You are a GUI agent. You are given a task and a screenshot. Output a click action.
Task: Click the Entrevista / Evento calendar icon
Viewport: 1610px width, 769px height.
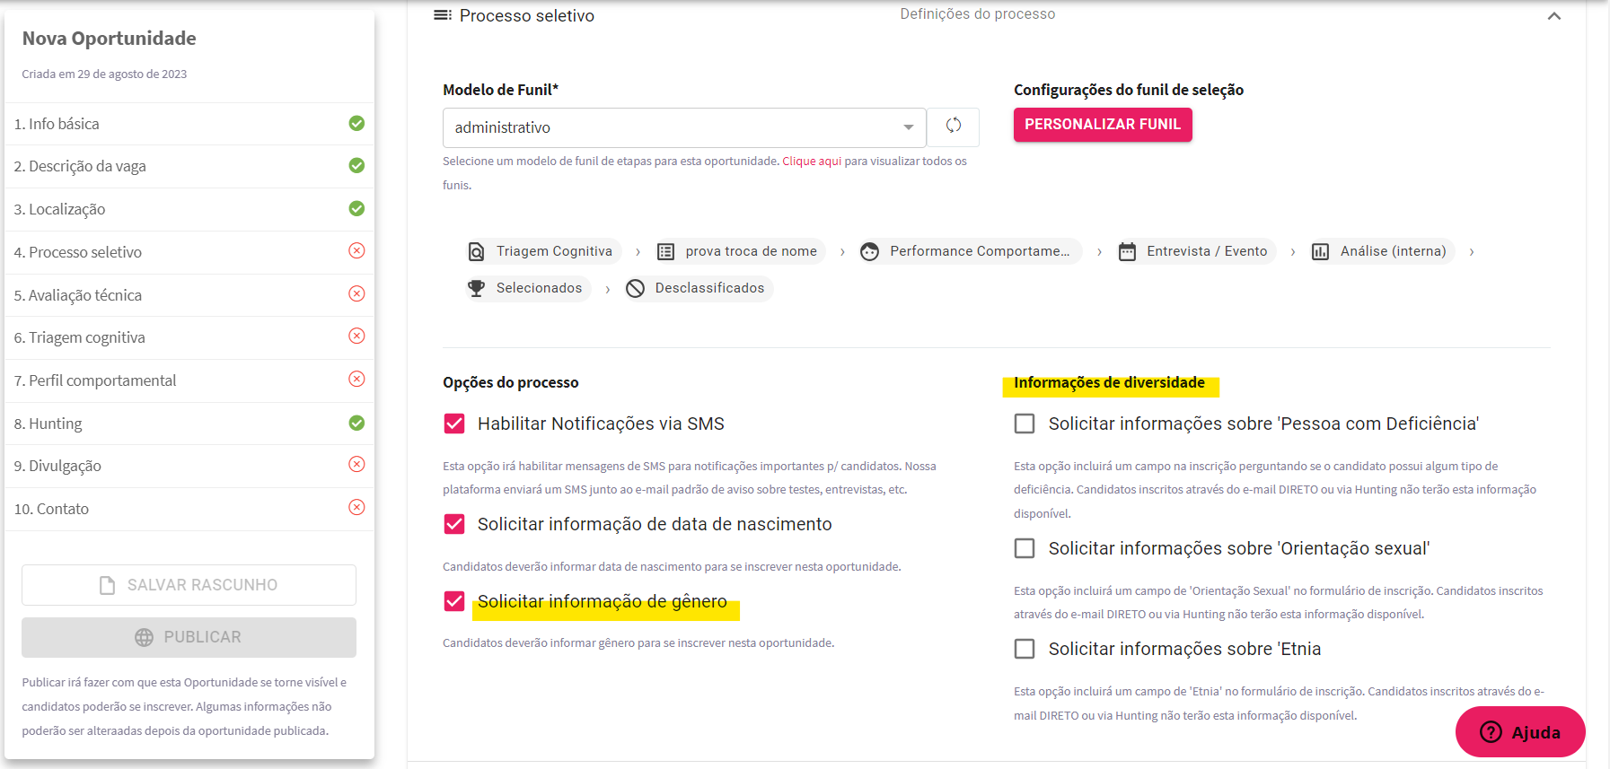click(1127, 252)
